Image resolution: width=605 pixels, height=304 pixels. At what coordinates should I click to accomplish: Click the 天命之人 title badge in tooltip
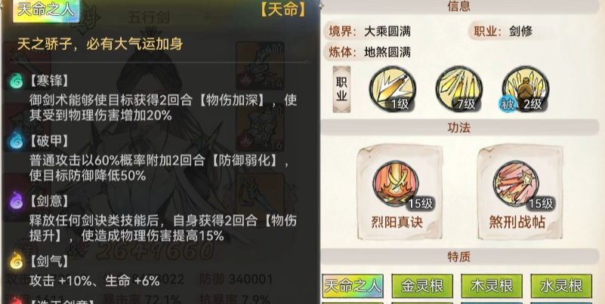(46, 10)
